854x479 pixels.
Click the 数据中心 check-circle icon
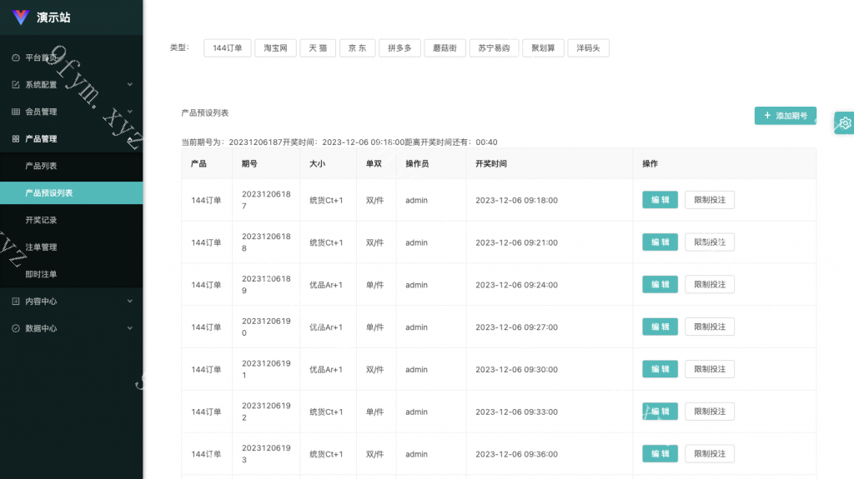tap(16, 328)
